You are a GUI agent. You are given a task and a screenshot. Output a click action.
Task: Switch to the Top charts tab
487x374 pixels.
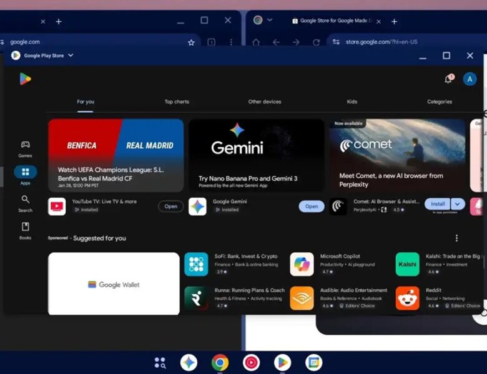click(177, 102)
